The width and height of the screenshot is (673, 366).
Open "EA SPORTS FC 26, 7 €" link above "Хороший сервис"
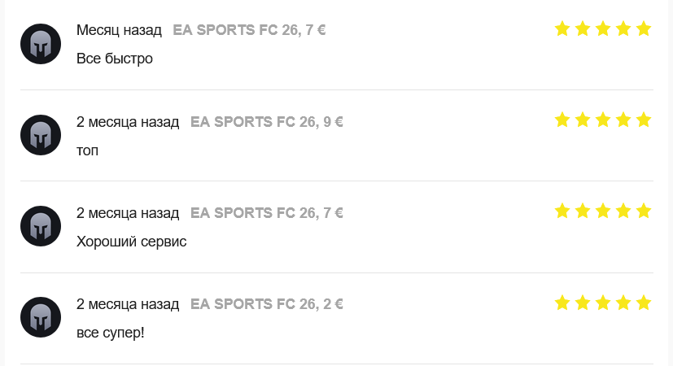pyautogui.click(x=266, y=213)
